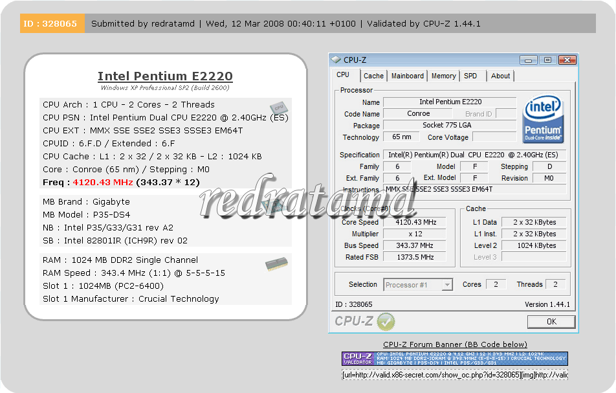Open the About tab
This screenshot has width=616, height=393.
click(500, 76)
